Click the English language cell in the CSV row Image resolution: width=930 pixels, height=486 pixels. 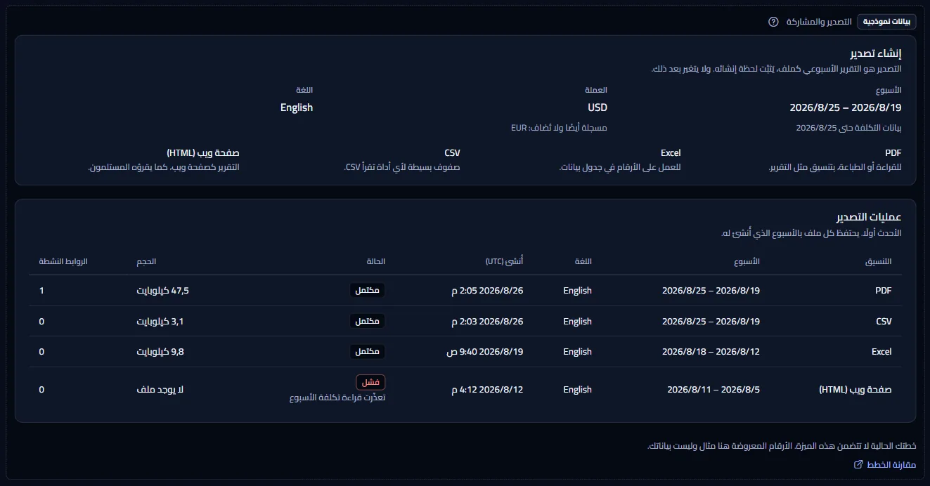click(x=578, y=322)
